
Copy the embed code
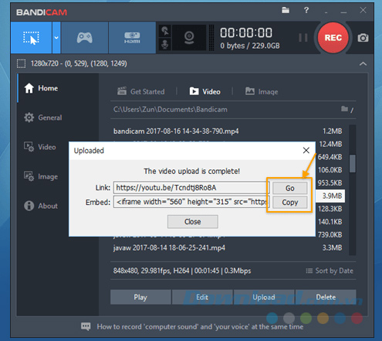click(x=290, y=203)
